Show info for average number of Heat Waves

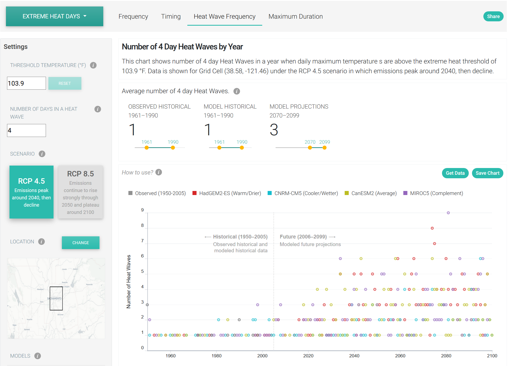click(x=237, y=91)
